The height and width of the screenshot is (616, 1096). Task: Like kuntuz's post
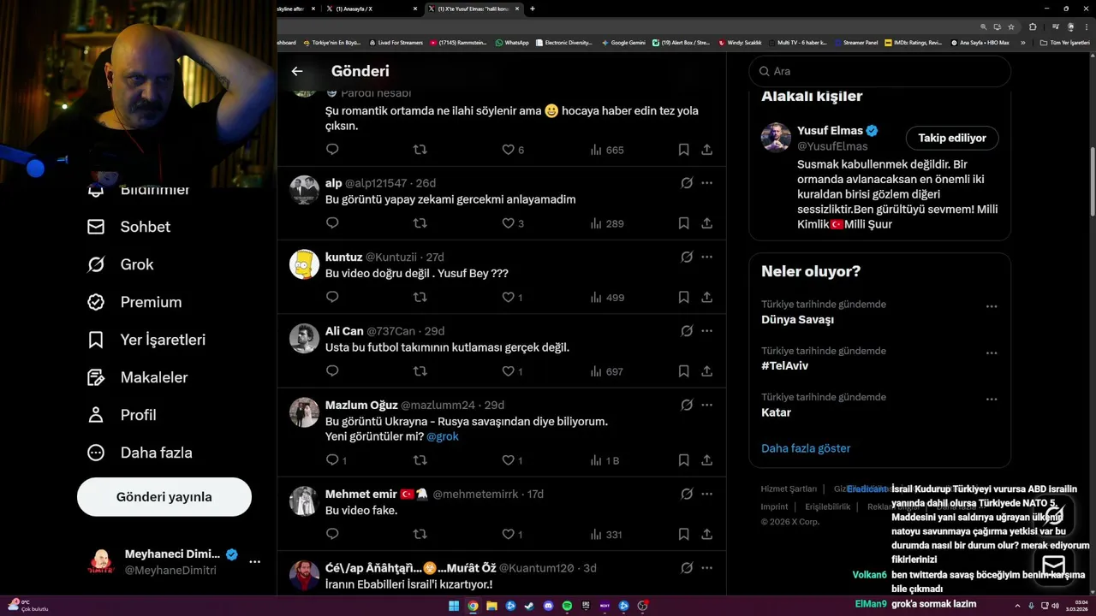coord(512,298)
